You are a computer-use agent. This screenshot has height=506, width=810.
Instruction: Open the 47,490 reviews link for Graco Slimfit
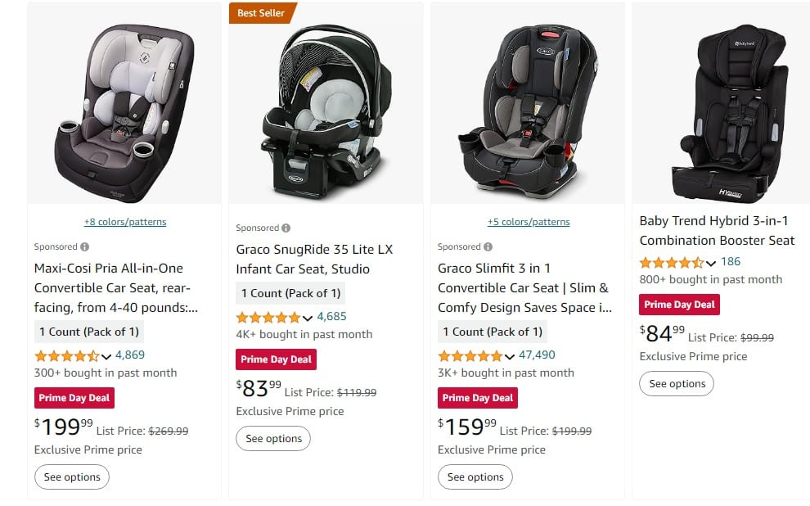coord(535,356)
